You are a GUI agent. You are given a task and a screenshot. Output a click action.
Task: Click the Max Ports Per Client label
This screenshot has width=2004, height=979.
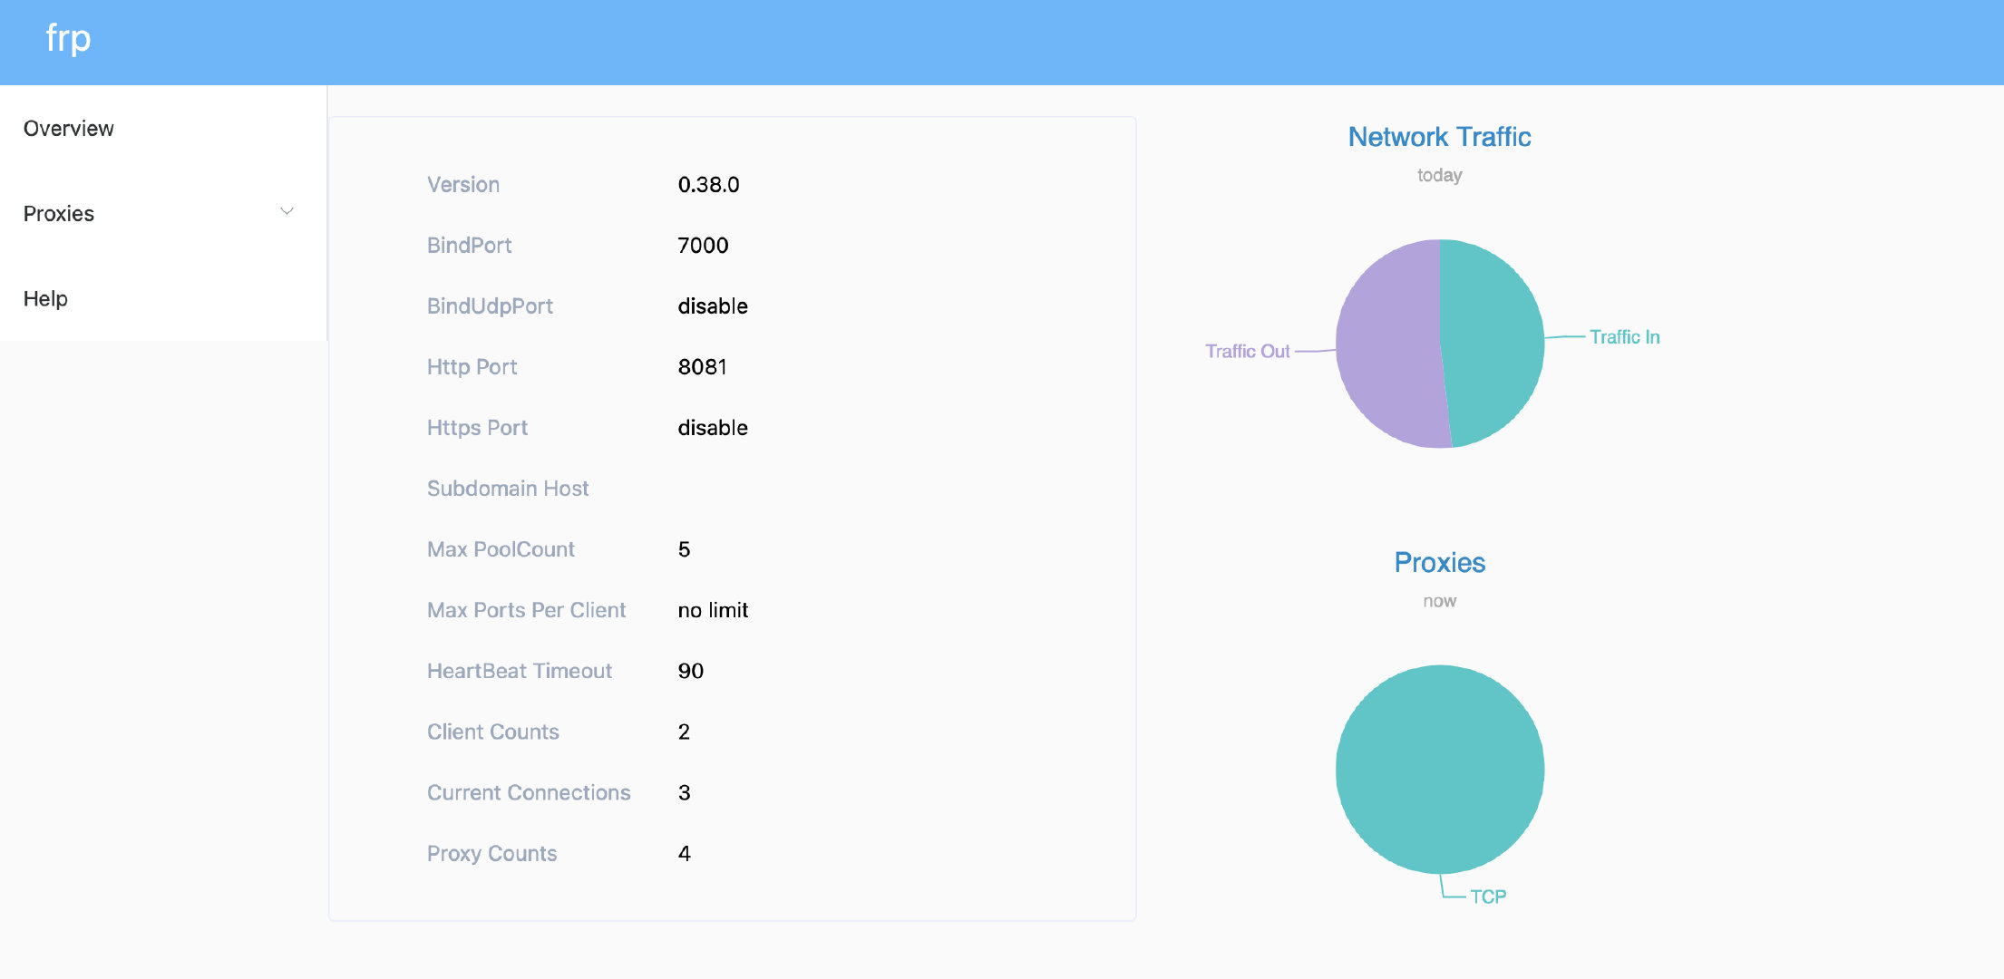click(526, 610)
